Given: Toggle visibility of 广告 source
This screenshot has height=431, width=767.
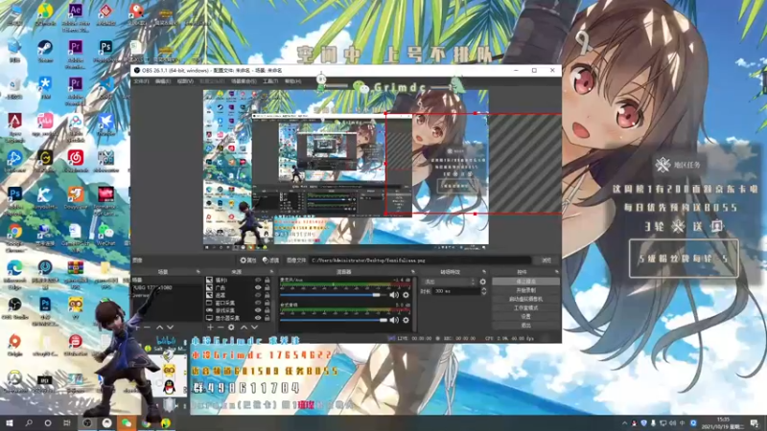Looking at the screenshot, I should tap(258, 288).
